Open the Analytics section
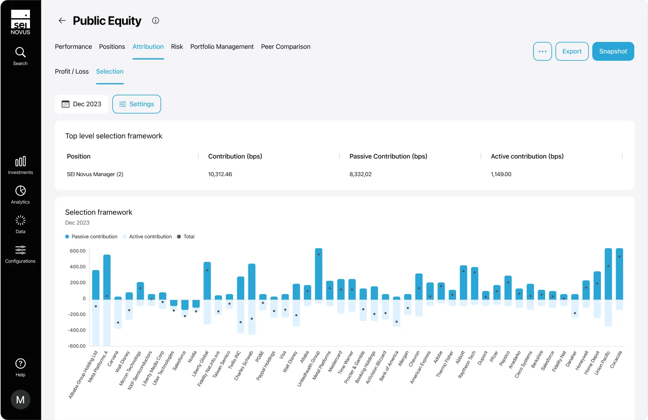Image resolution: width=648 pixels, height=420 pixels. click(x=20, y=195)
